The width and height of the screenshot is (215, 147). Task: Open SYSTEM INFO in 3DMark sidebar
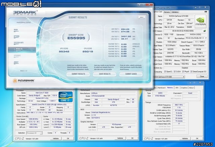(18, 43)
